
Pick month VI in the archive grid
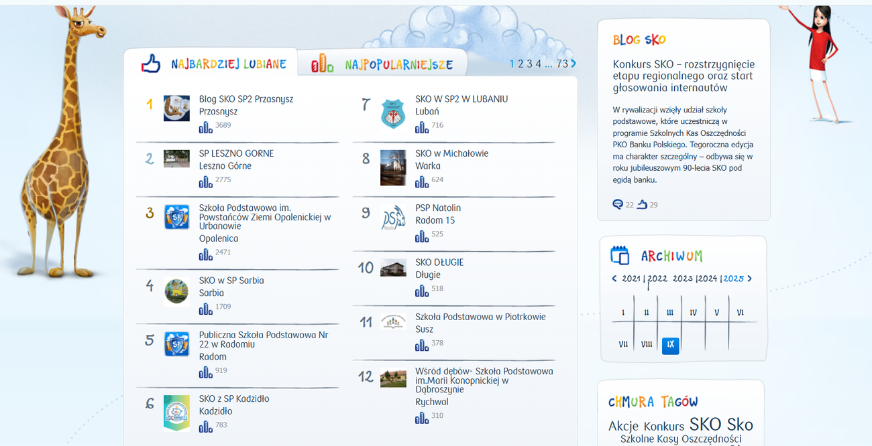tap(740, 313)
